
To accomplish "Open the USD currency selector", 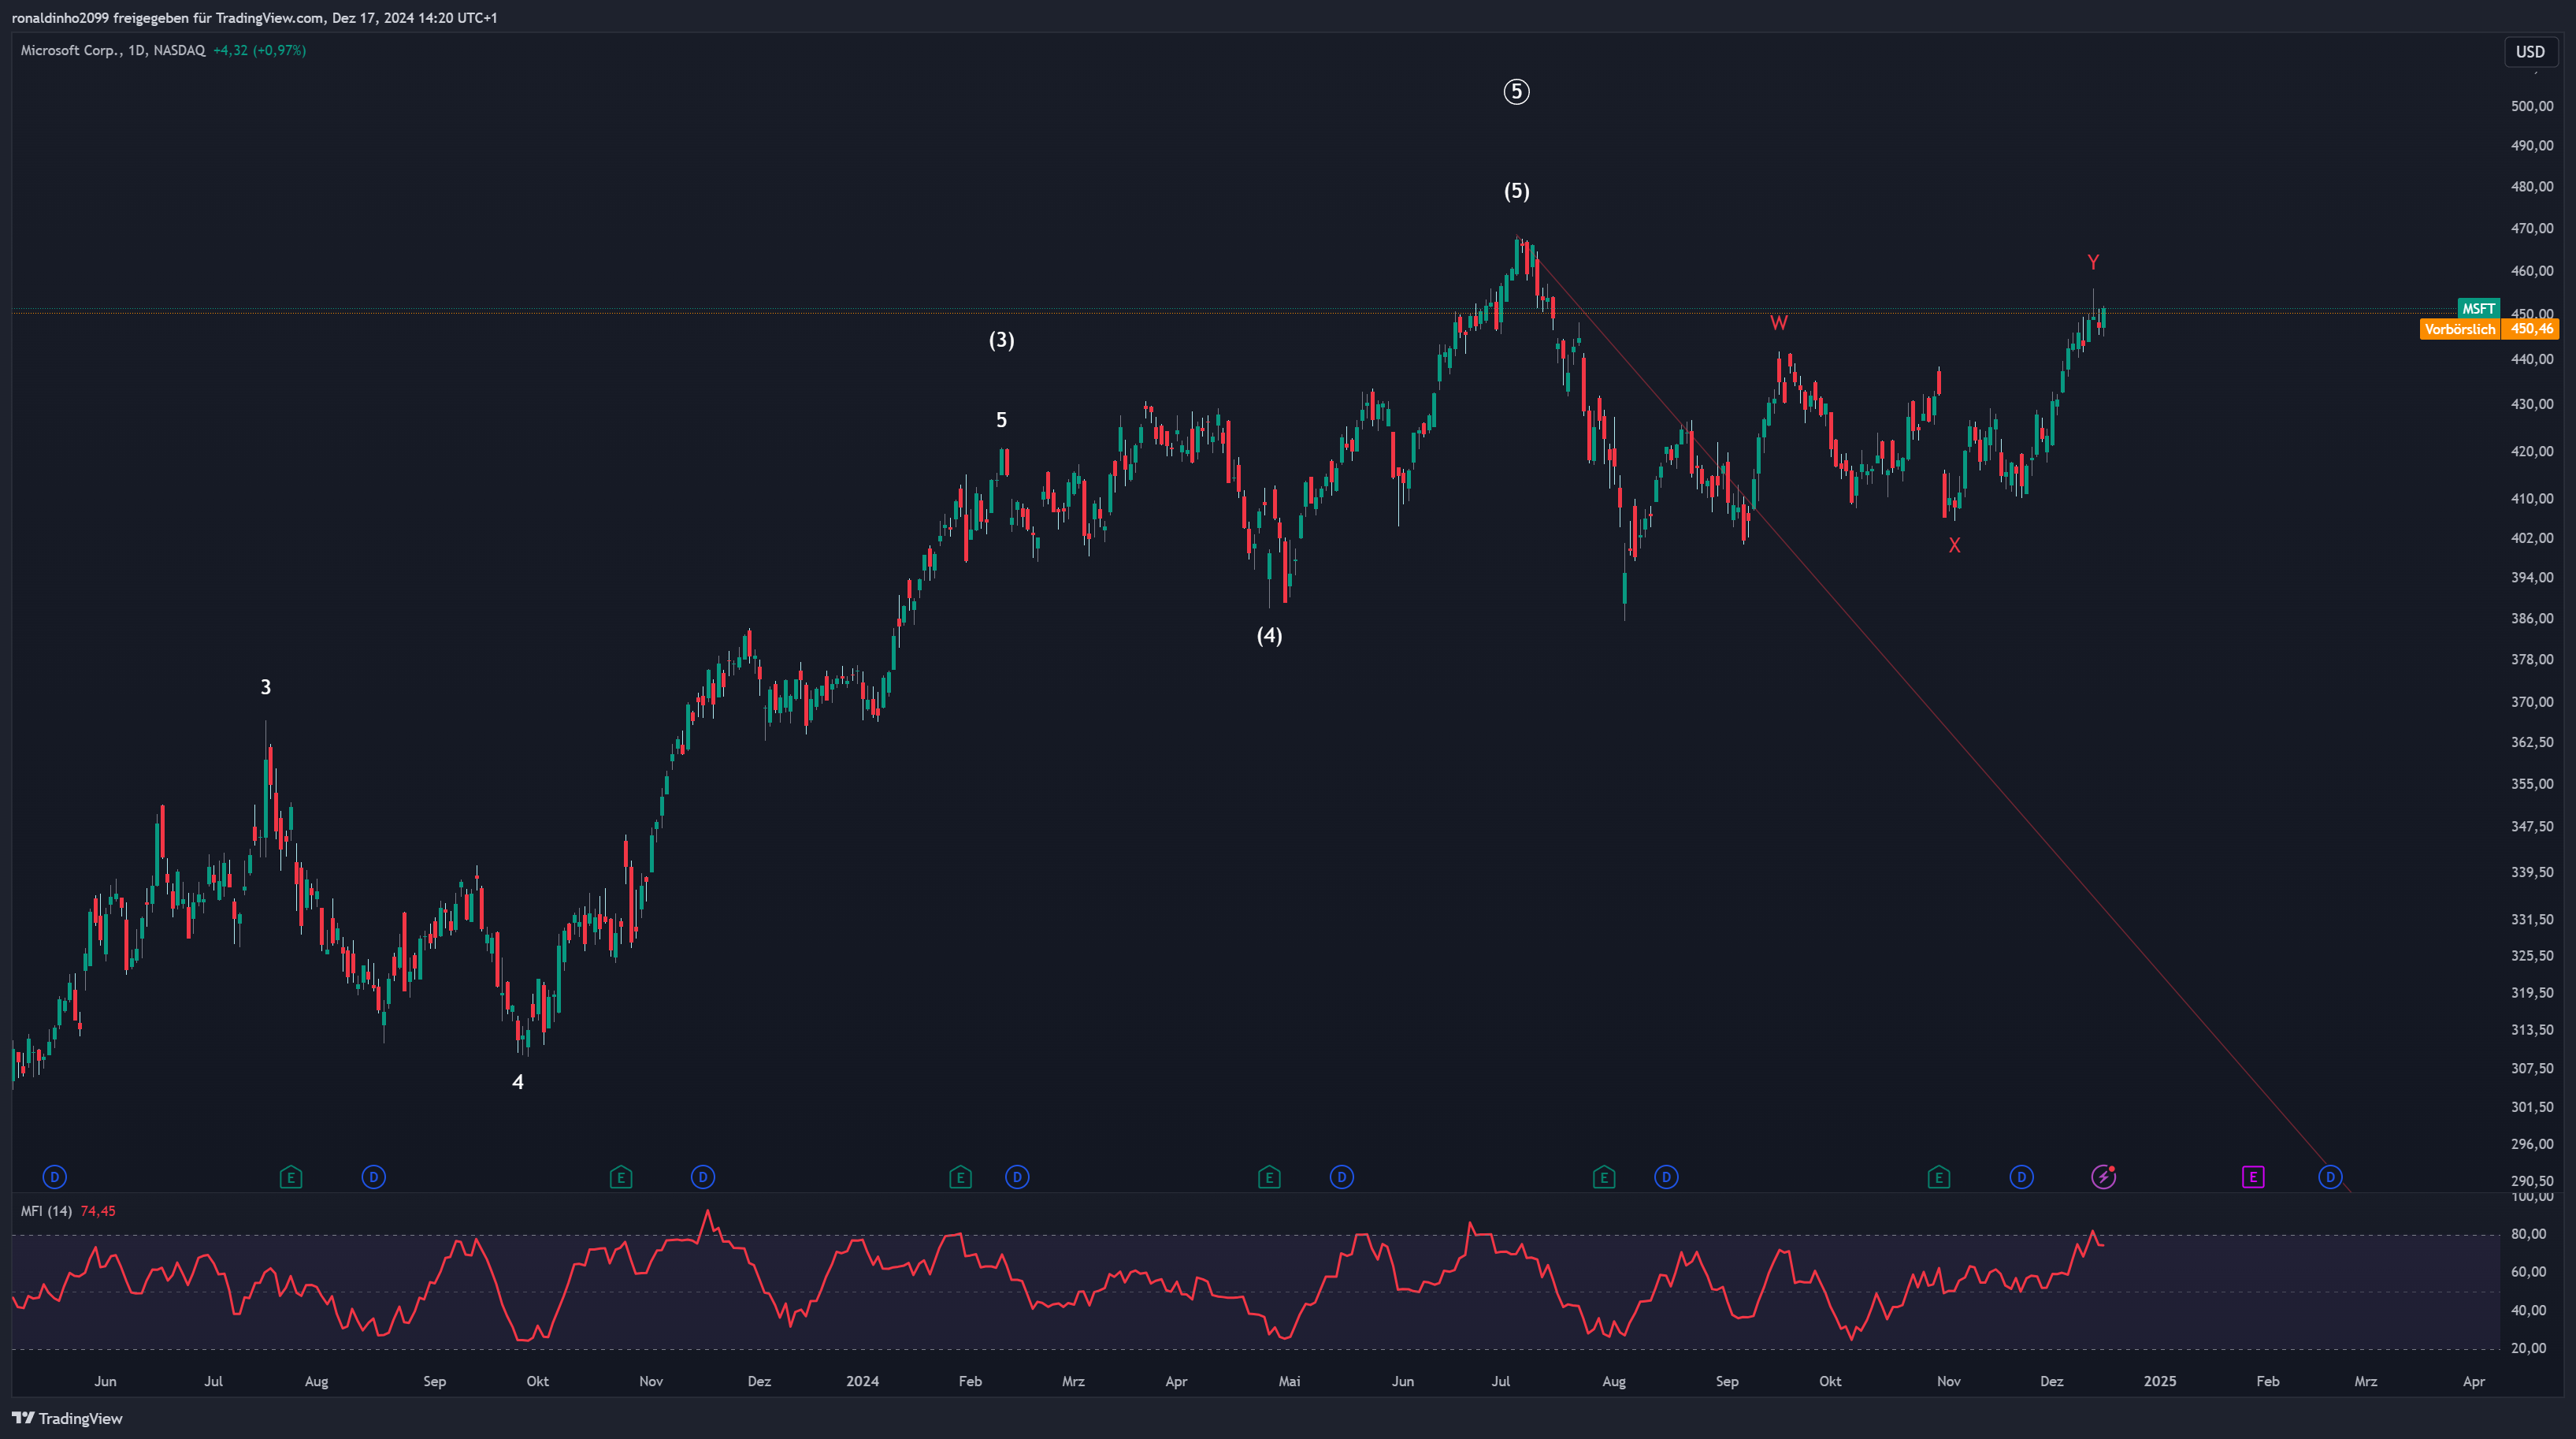I will pos(2530,51).
